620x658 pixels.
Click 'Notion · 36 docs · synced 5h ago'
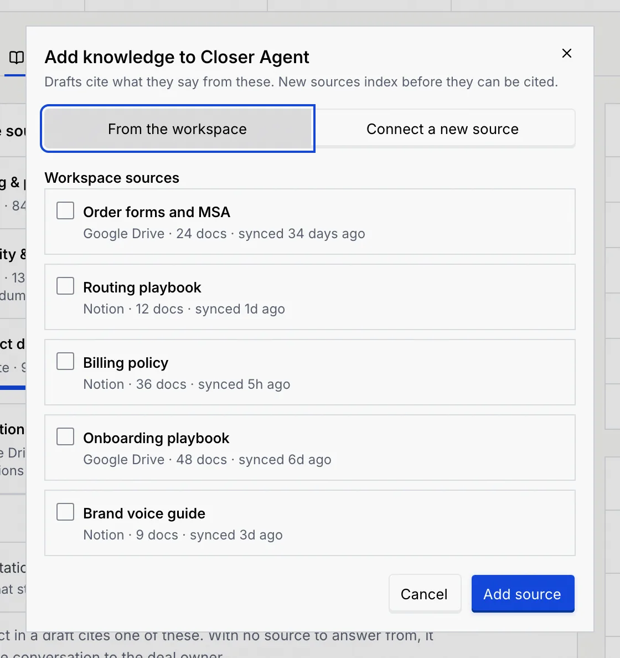tap(187, 384)
